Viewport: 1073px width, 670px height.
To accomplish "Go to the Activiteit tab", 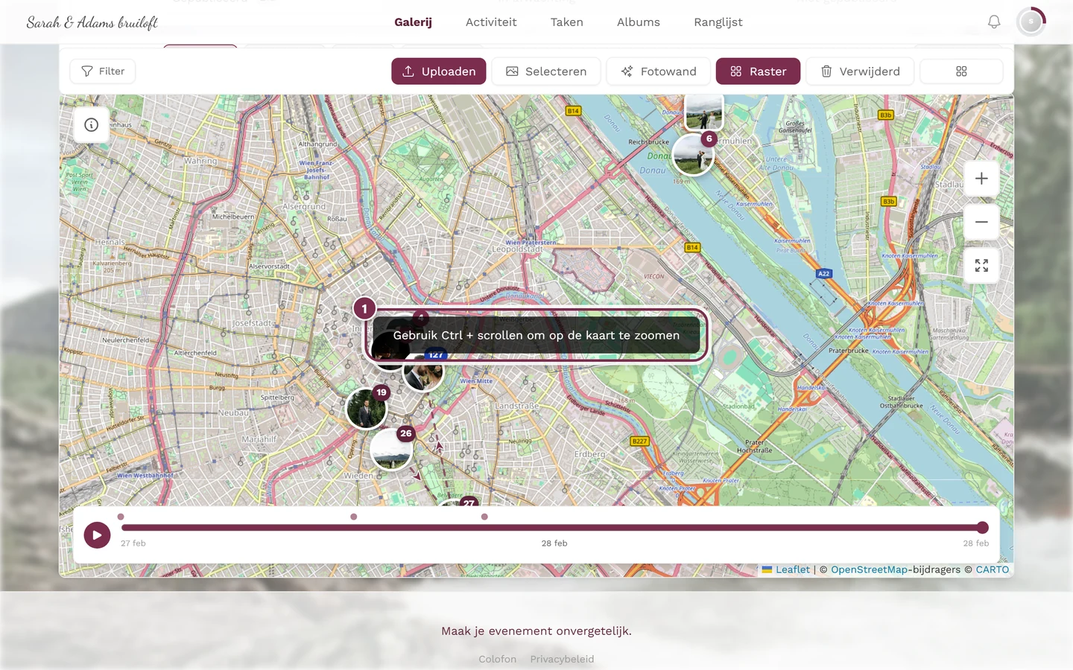I will tap(491, 22).
